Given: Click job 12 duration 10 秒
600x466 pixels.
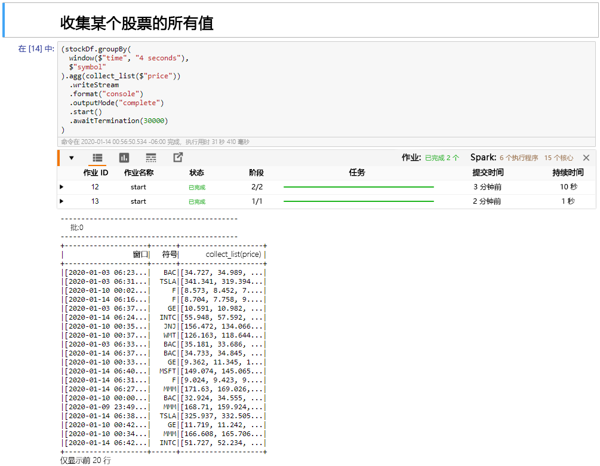Looking at the screenshot, I should click(568, 187).
